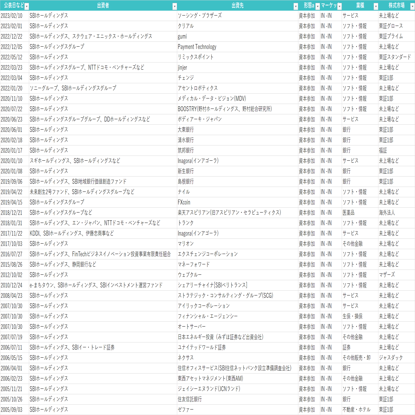Click the cell 'ボディアーキ・ジャパン'
Viewport: 415px width, 415px height.
[x=238, y=120]
